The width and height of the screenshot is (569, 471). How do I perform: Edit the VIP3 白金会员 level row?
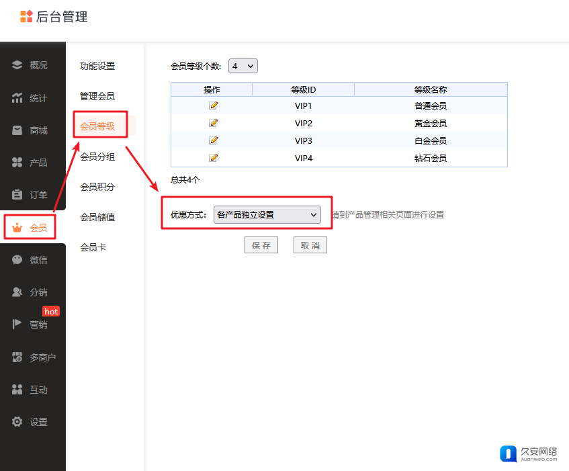point(214,140)
